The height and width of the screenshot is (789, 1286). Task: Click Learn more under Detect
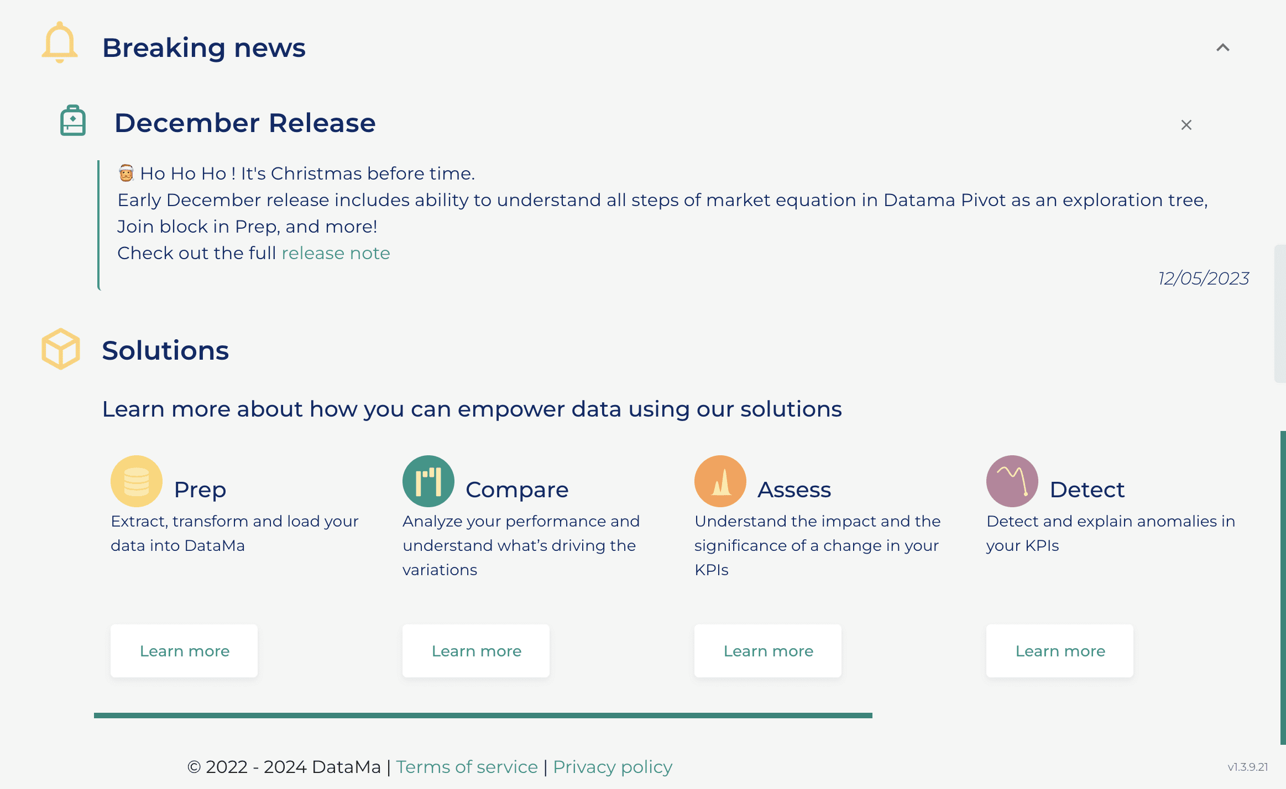tap(1060, 651)
